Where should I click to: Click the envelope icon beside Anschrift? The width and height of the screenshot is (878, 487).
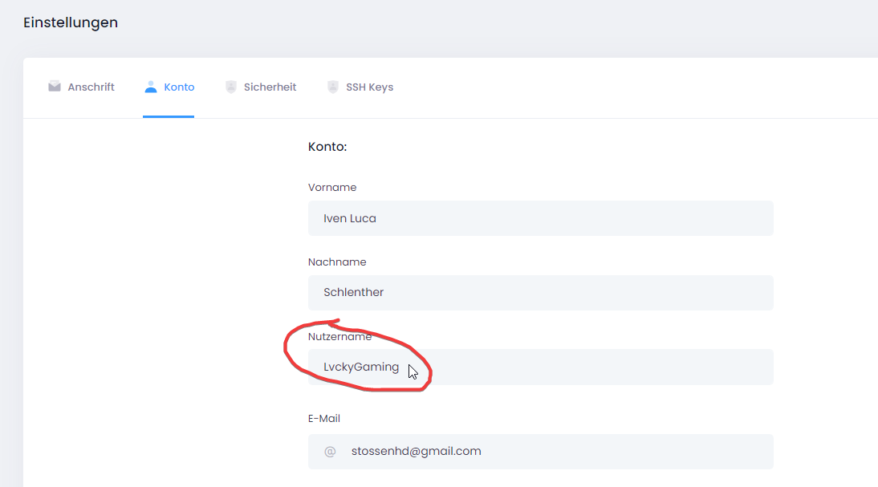point(55,87)
